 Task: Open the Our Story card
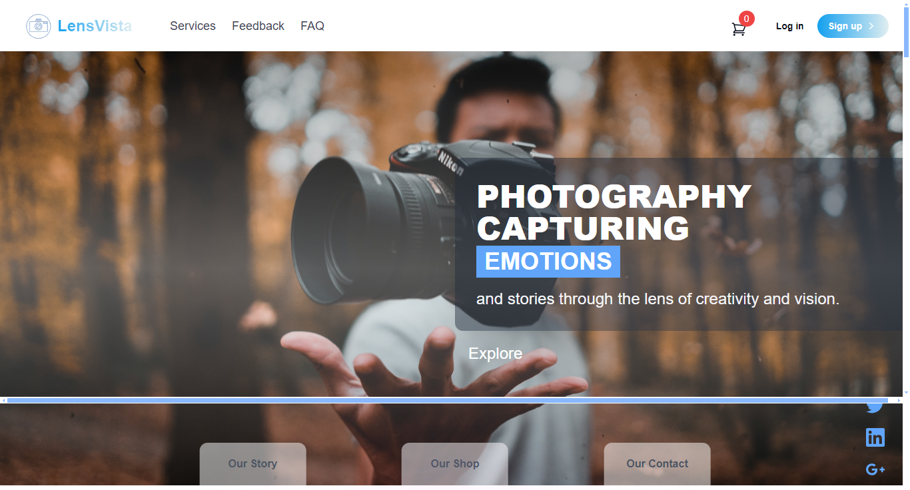[x=252, y=464]
